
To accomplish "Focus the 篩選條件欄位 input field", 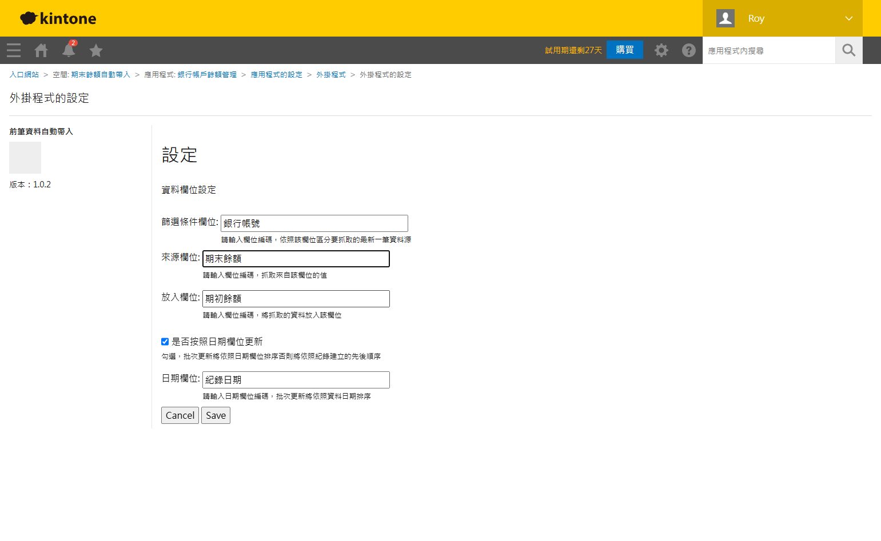I will pos(314,223).
